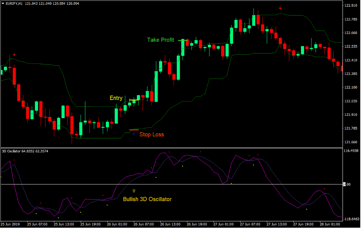This screenshot has width=361, height=228.
Task: Click the 116.4938 oscillator scale value
Action: 351,151
